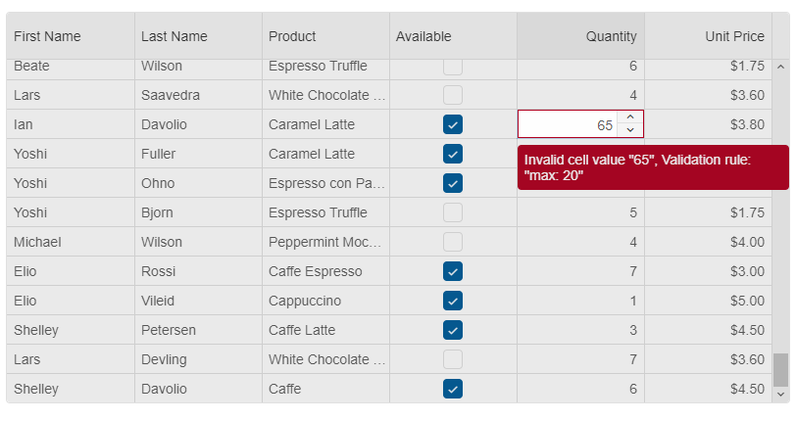Click the Unit Price column header
Image resolution: width=796 pixels, height=421 pixels.
click(x=734, y=36)
